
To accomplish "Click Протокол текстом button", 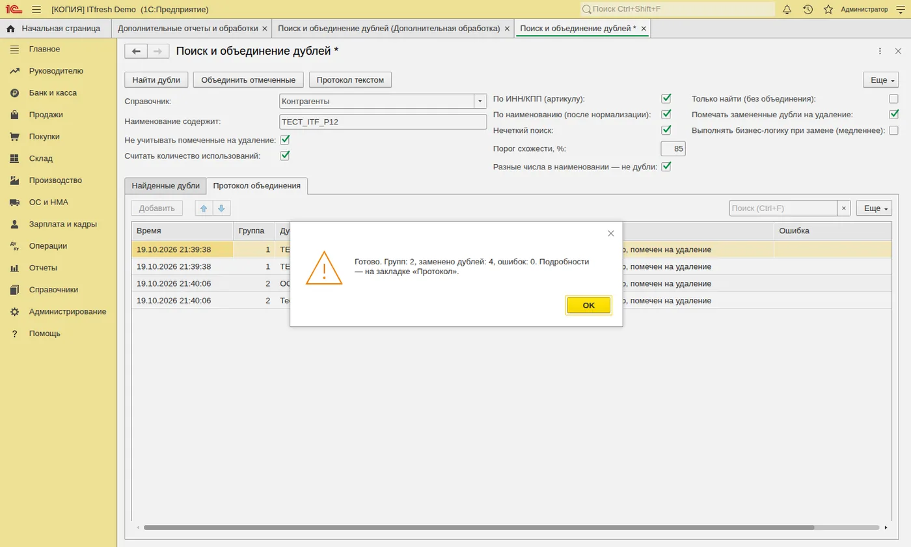I will (x=350, y=80).
